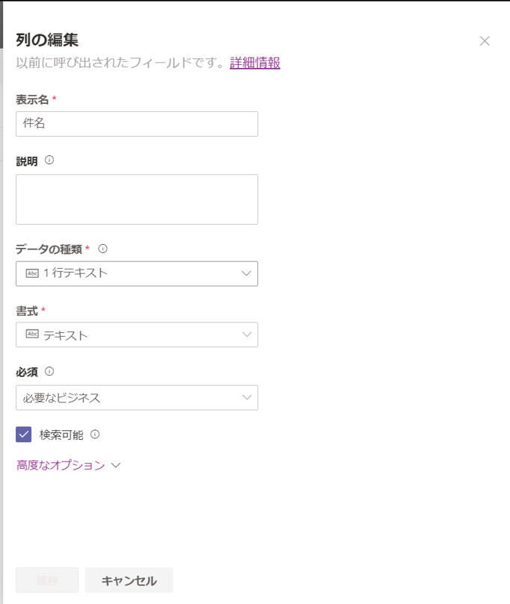Toggle the 検索可能 checkbox
Screen dimensions: 510x604
click(24, 435)
